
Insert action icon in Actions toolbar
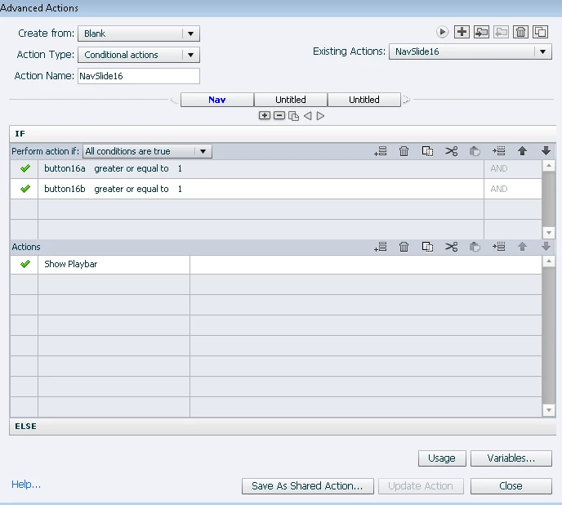pyautogui.click(x=498, y=247)
